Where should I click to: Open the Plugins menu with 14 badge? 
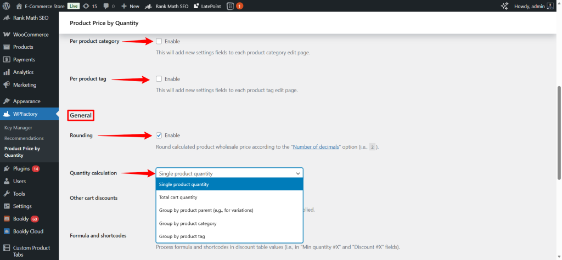21,168
